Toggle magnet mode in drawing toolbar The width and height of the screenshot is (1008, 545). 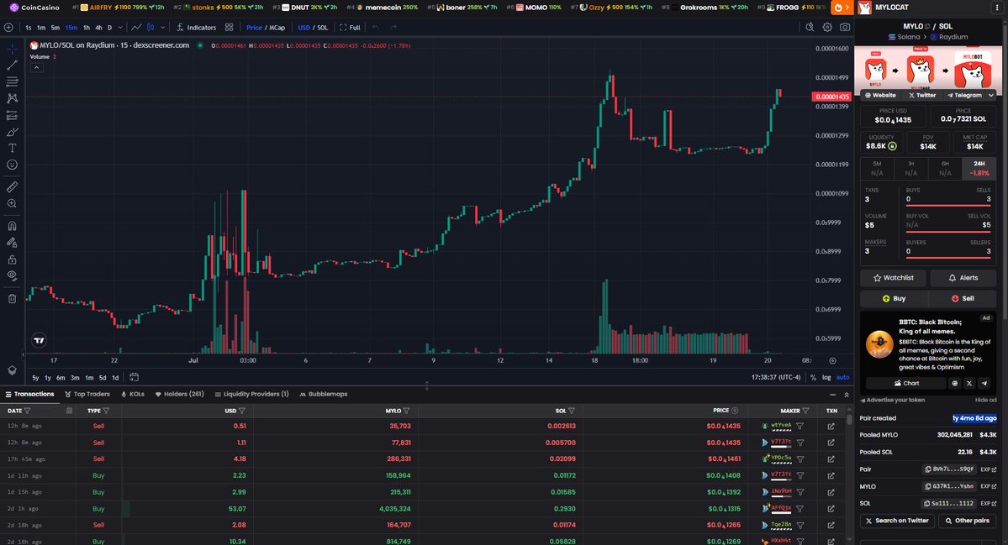(12, 226)
